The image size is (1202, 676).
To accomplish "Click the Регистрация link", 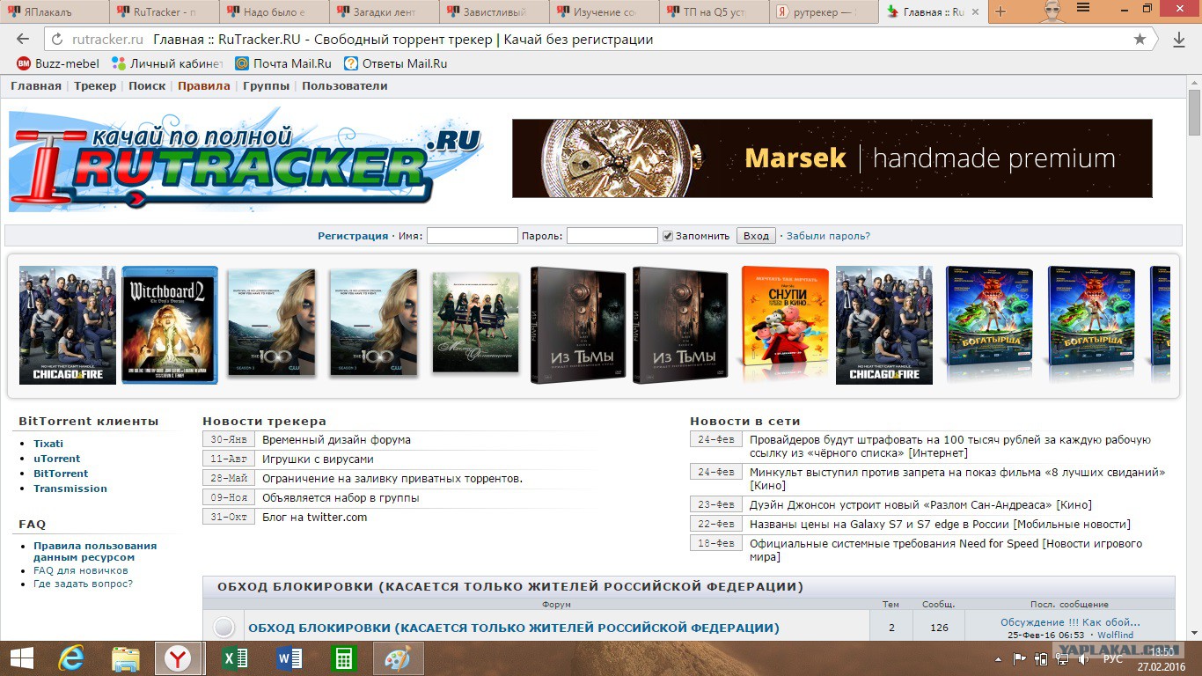I will coord(353,236).
